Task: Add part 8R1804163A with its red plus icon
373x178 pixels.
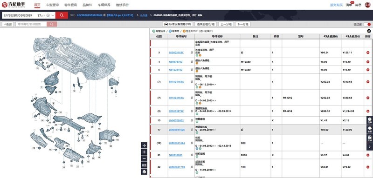Action: 368,81
